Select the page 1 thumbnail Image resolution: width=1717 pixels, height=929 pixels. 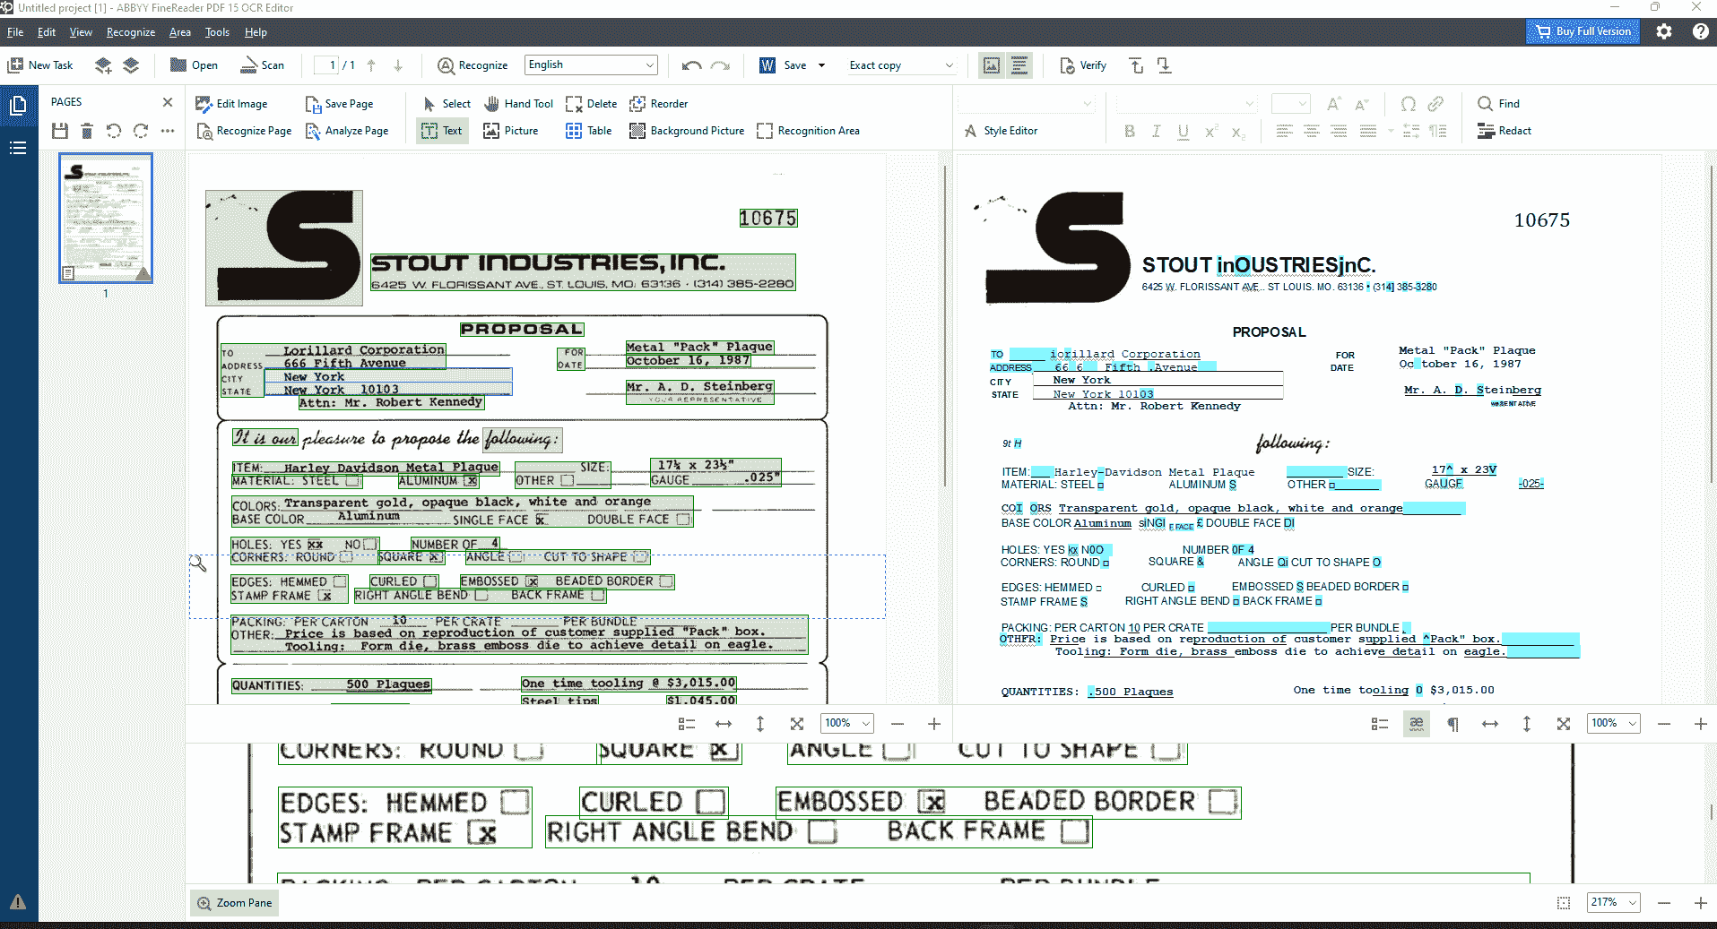tap(106, 218)
